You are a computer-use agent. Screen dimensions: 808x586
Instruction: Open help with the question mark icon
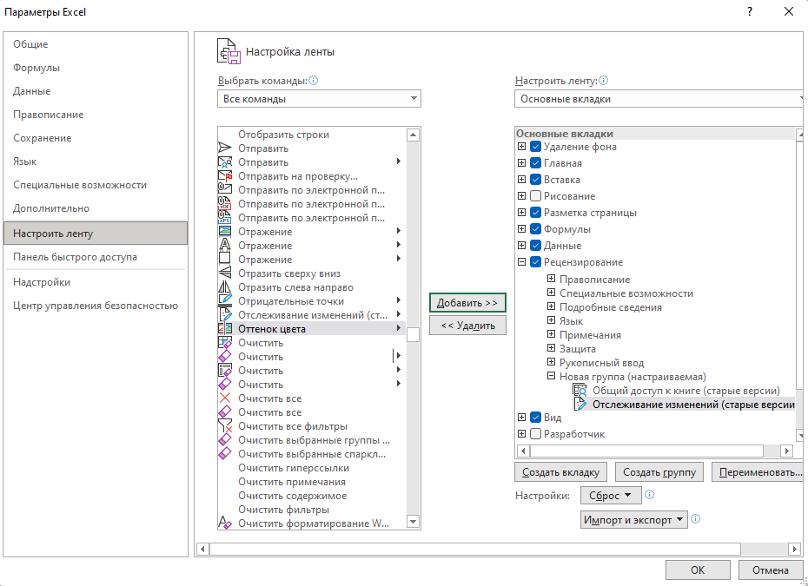click(750, 12)
